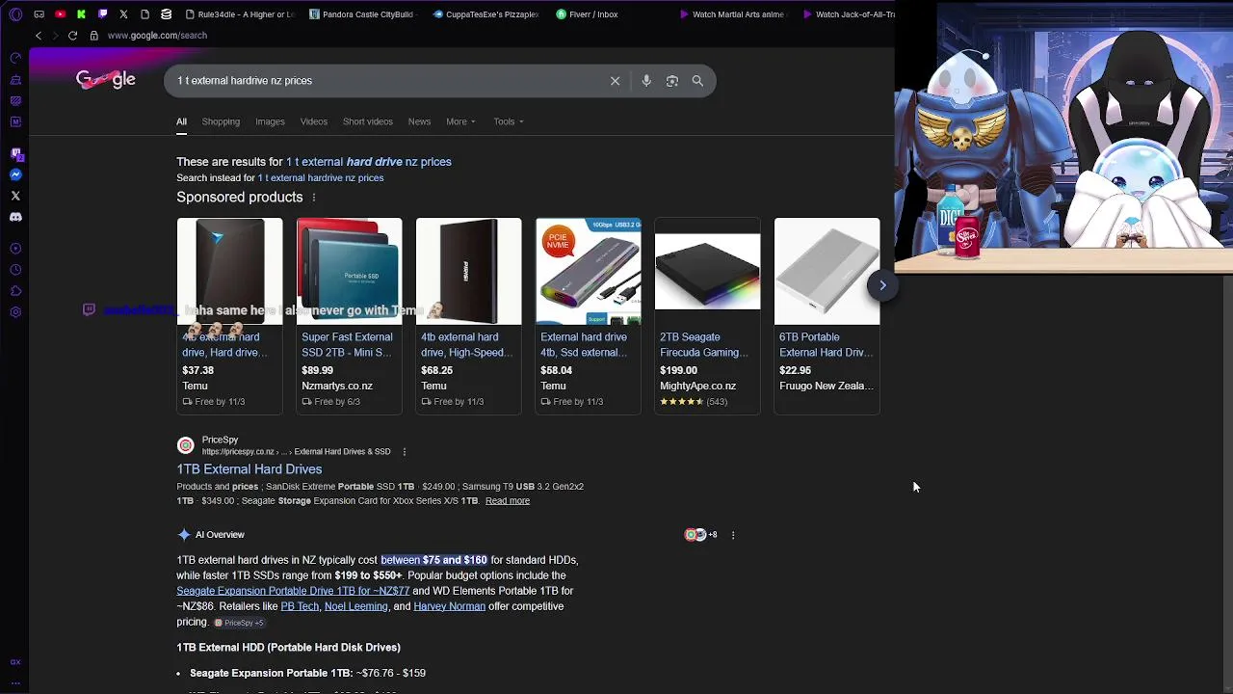Expand PriceSpy snippet with Read more
The width and height of the screenshot is (1233, 694).
(508, 501)
